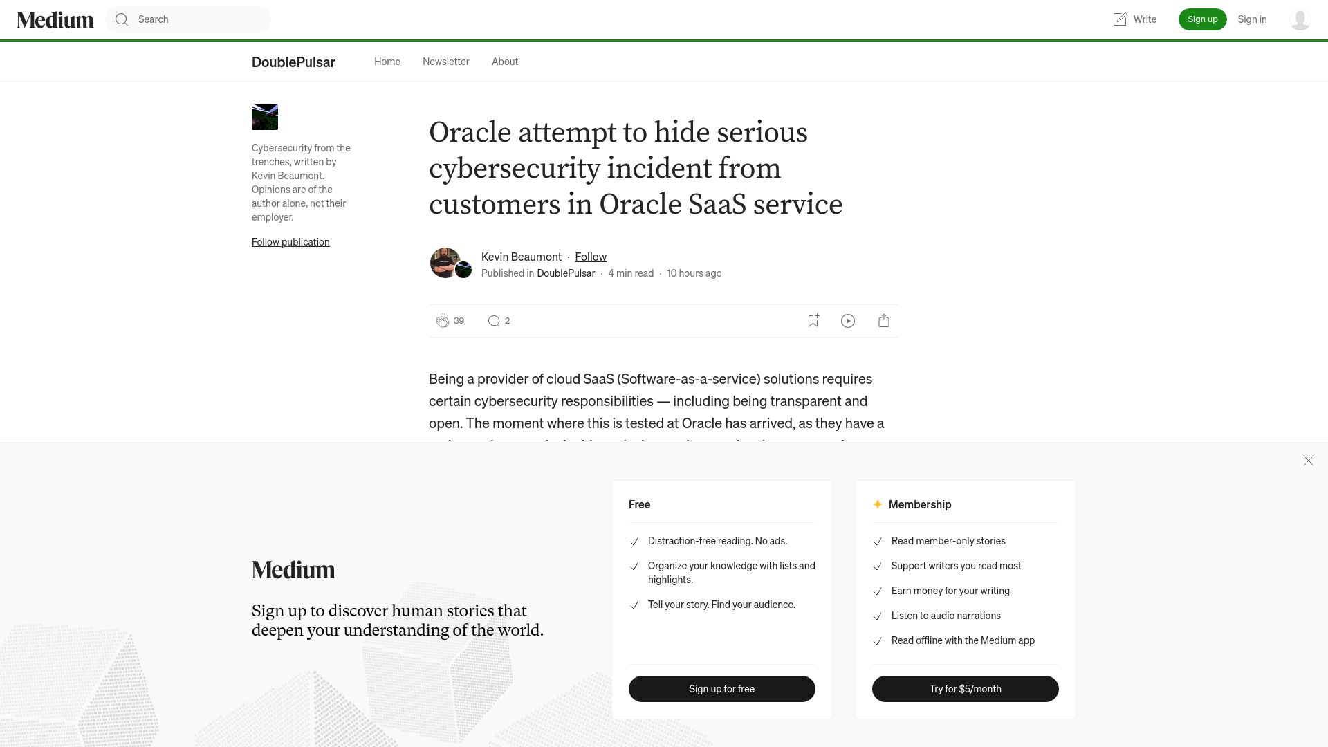The width and height of the screenshot is (1328, 747).
Task: Bookmark this story
Action: [x=813, y=321]
